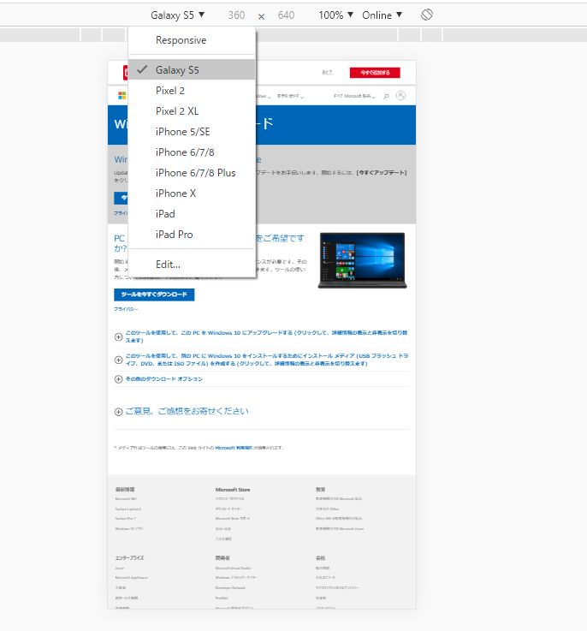587x631 pixels.
Task: Open the Microsoft 利用規約 link
Action: pyautogui.click(x=234, y=448)
